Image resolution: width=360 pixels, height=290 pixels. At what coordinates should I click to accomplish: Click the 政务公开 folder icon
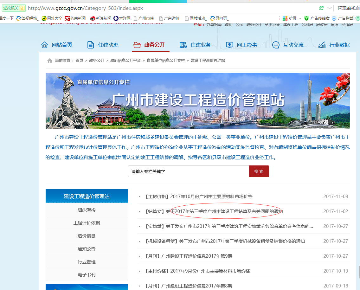tap(137, 45)
